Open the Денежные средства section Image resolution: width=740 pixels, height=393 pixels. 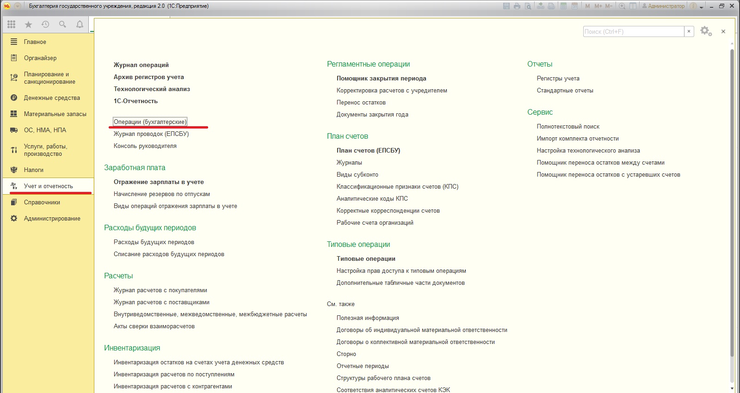52,98
